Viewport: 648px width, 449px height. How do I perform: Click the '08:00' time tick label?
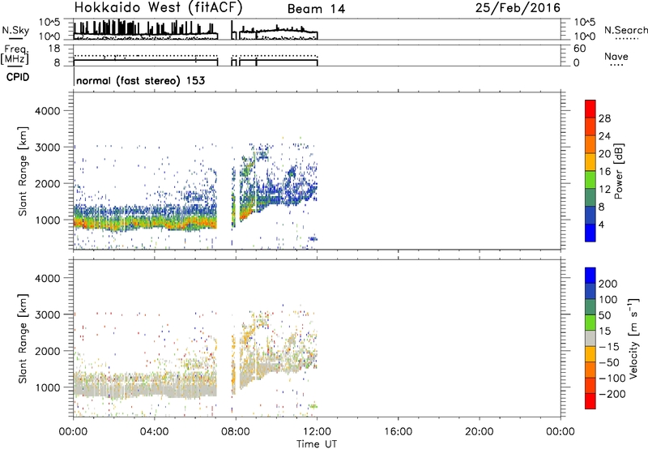click(236, 432)
